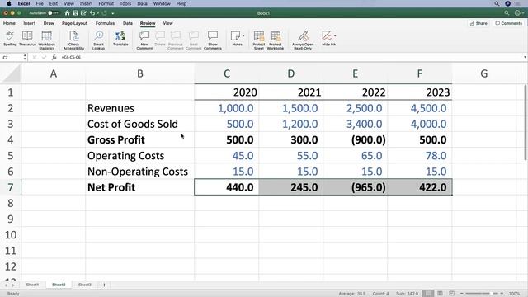Click the Name Box stepper arrows
Viewport: 528px width, 297px height.
pyautogui.click(x=25, y=57)
